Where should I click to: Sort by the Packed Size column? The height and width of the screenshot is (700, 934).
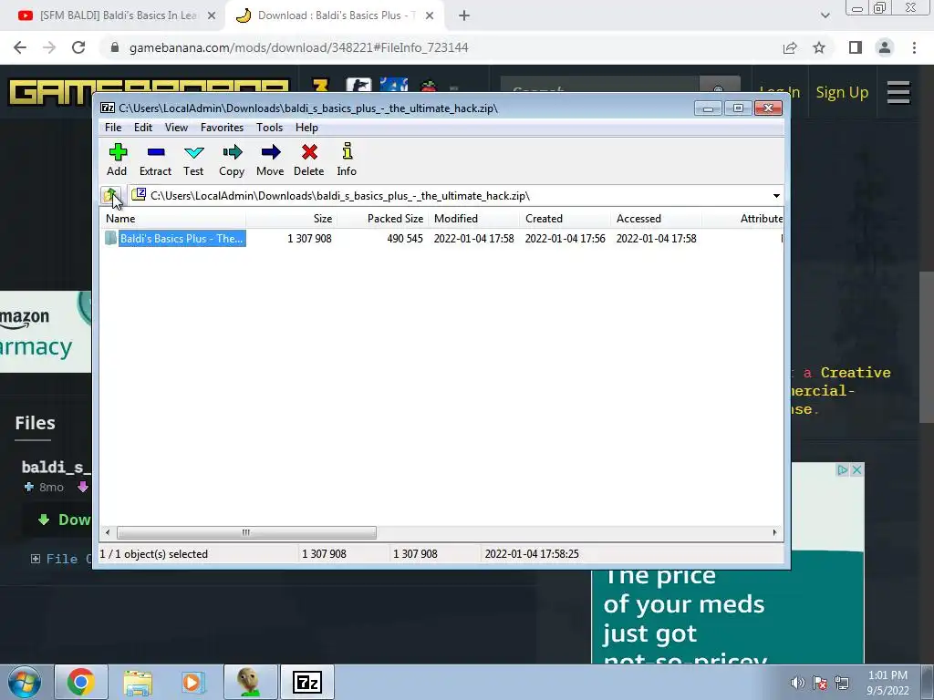coord(382,219)
